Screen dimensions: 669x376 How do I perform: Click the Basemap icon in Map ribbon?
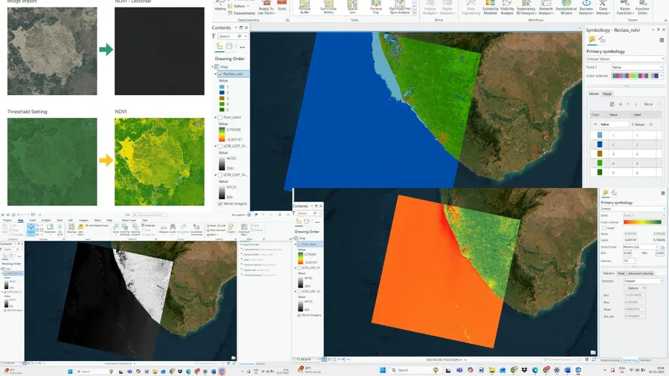71,229
